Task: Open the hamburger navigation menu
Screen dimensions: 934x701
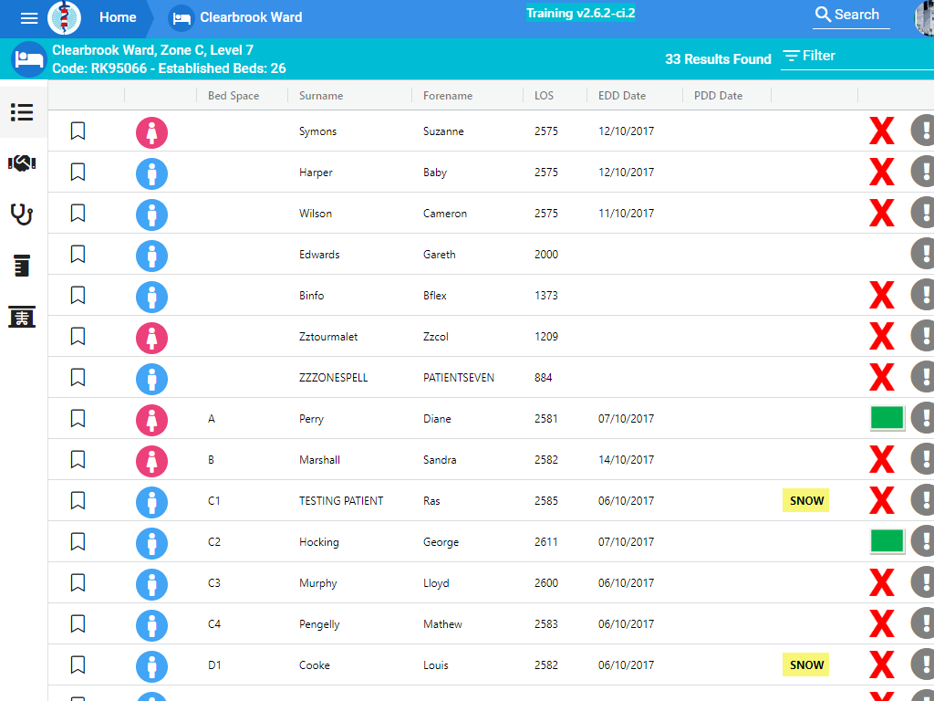Action: [x=28, y=18]
